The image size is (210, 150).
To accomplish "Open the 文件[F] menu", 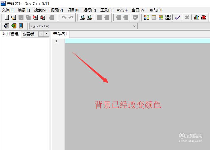I will pos(8,10).
